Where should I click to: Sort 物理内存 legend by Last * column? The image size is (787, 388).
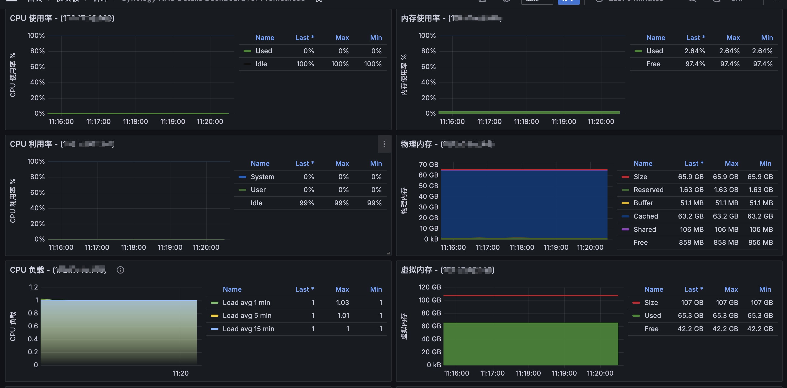(694, 163)
